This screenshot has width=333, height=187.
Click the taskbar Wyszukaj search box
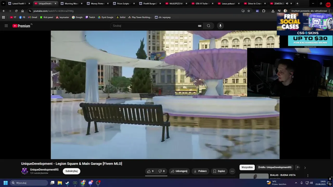29,183
